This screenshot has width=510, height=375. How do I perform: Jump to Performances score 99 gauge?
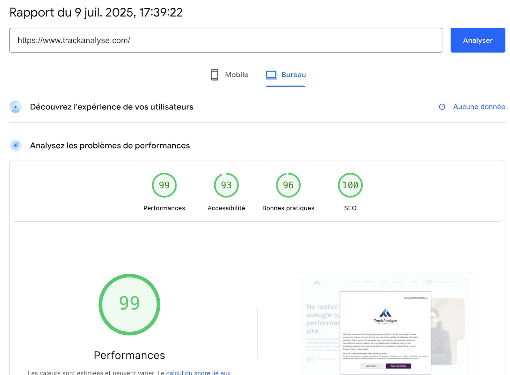(x=164, y=185)
